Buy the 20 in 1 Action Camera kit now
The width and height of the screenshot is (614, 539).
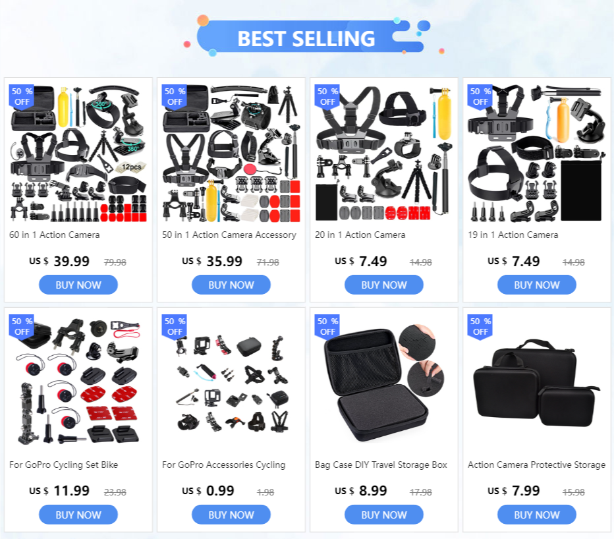point(384,285)
